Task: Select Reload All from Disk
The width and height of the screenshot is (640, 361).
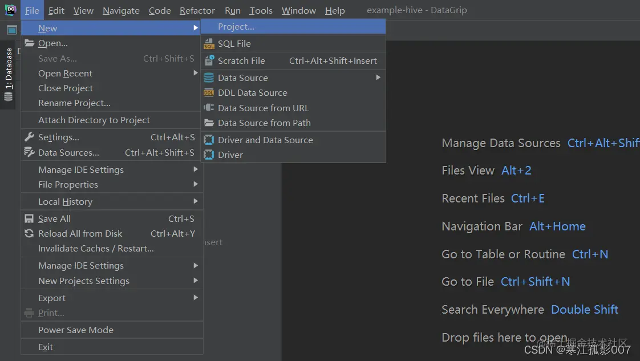Action: pos(112,233)
